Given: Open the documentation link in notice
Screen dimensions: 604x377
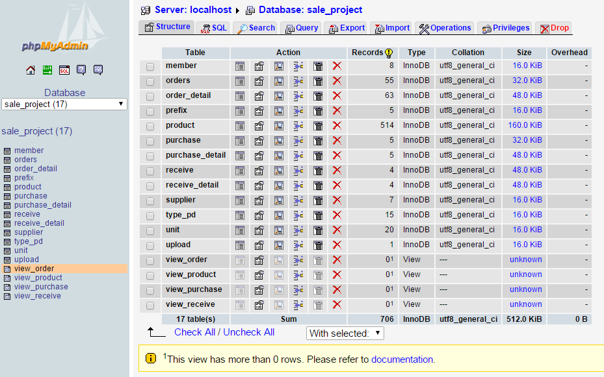Looking at the screenshot, I should (402, 359).
